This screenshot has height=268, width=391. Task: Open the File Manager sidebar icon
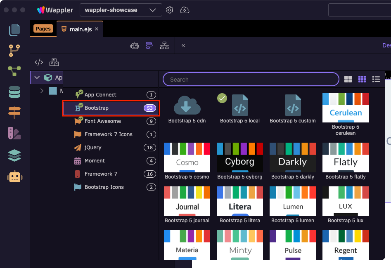click(14, 30)
